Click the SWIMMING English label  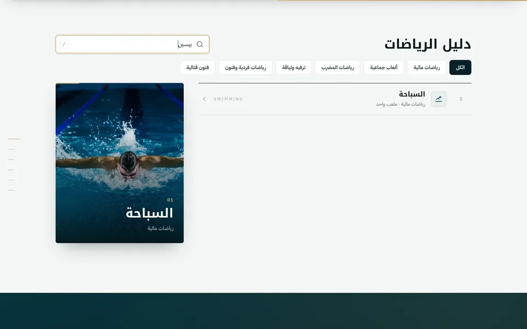tap(228, 99)
